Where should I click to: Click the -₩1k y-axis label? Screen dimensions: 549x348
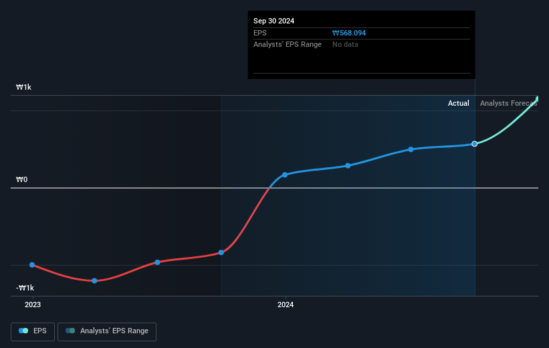click(x=25, y=288)
